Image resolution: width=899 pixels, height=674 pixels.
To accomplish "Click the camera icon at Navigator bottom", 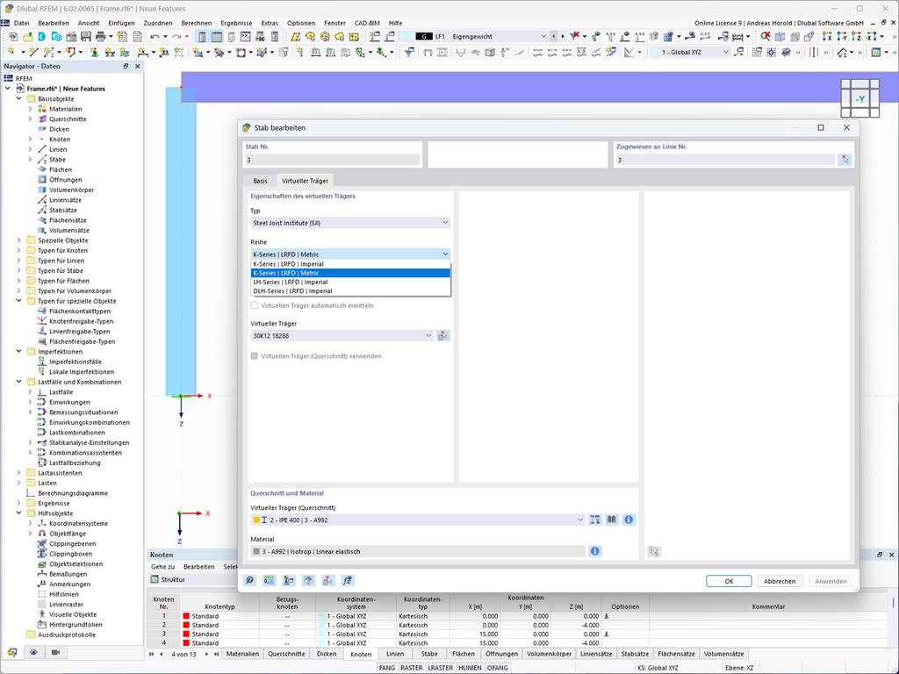I will [x=55, y=652].
